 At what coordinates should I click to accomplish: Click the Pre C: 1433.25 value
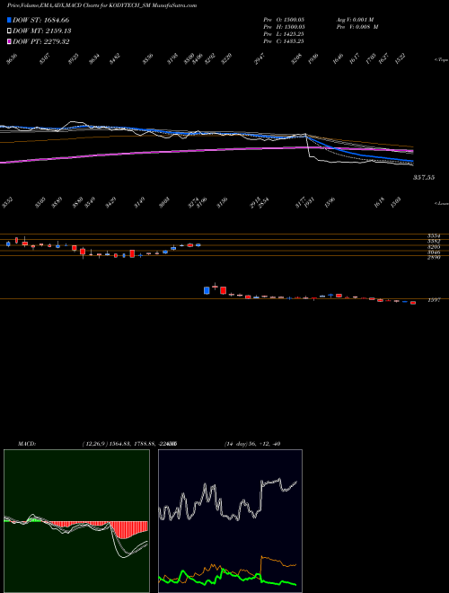click(x=284, y=41)
